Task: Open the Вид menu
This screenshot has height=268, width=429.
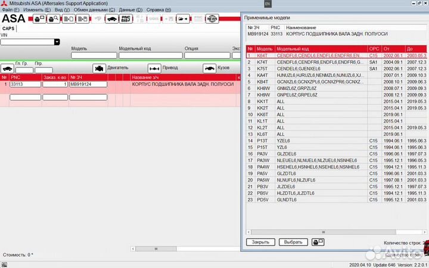Action: 62,10
